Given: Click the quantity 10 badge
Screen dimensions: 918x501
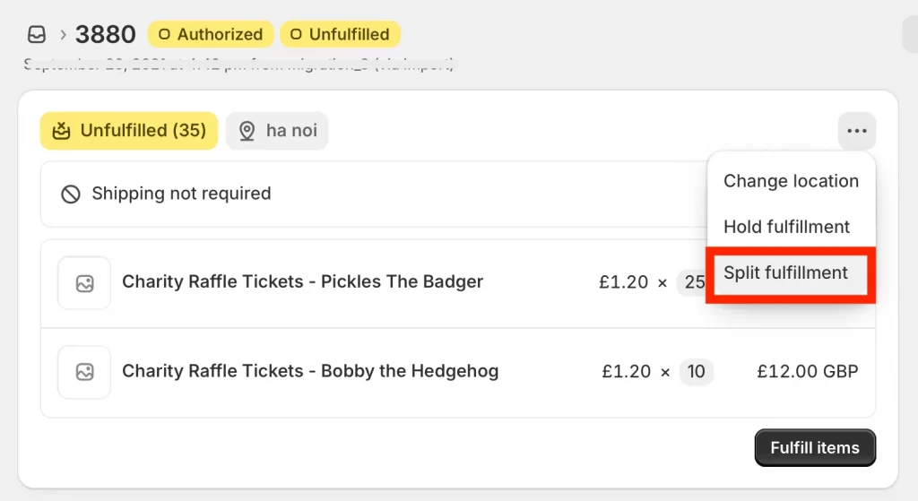Looking at the screenshot, I should [696, 372].
